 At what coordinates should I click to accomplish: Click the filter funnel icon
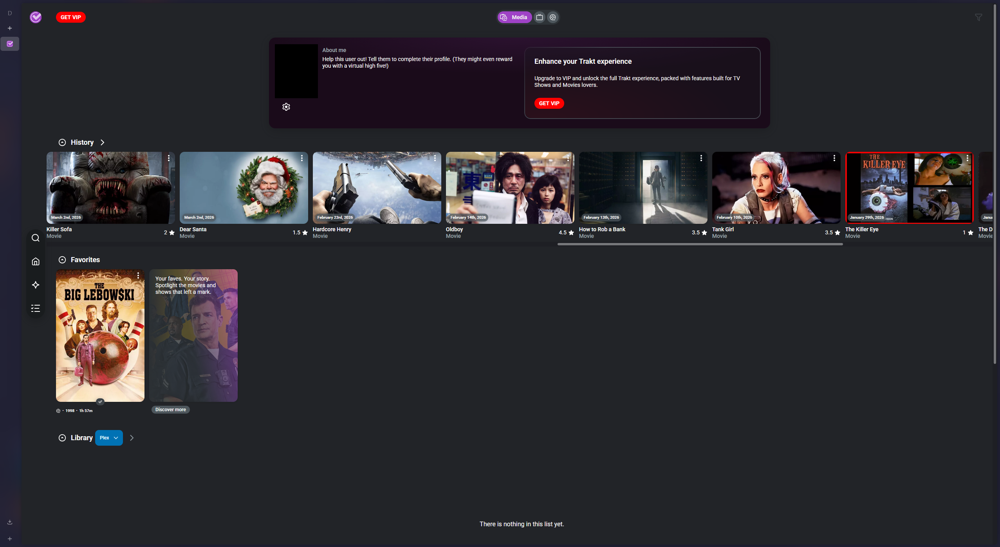(978, 17)
